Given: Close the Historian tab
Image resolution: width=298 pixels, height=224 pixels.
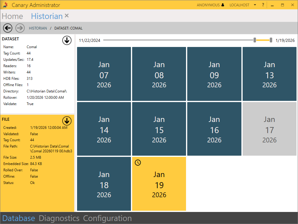Looking at the screenshot, I should 67,16.
